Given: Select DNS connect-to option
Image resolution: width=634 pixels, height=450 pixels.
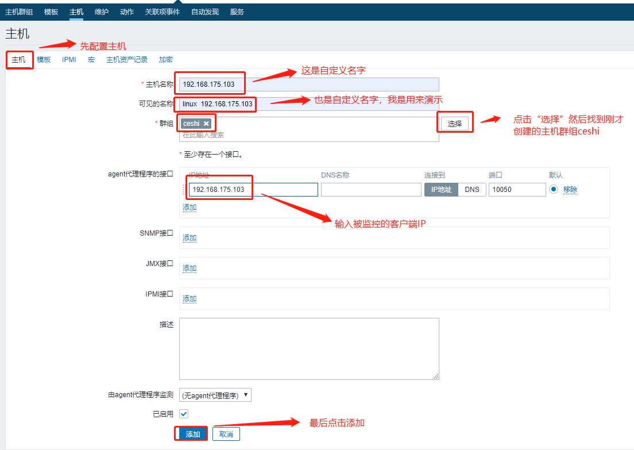Looking at the screenshot, I should 472,190.
